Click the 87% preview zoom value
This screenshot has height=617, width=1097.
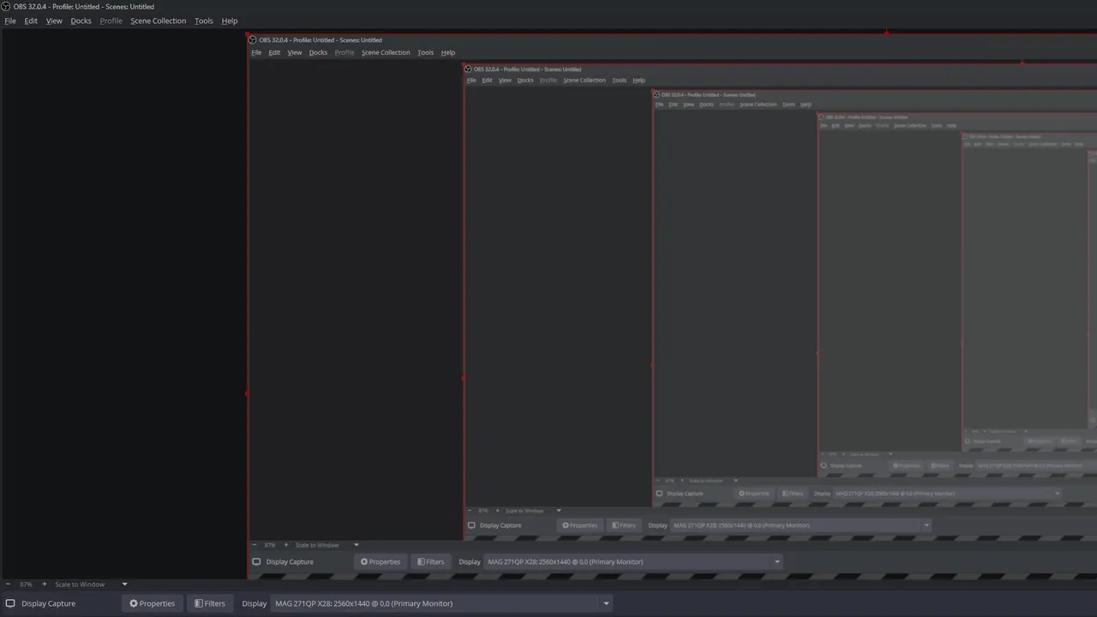pos(26,584)
